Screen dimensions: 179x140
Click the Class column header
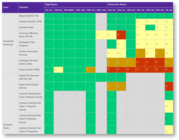click(10, 7)
